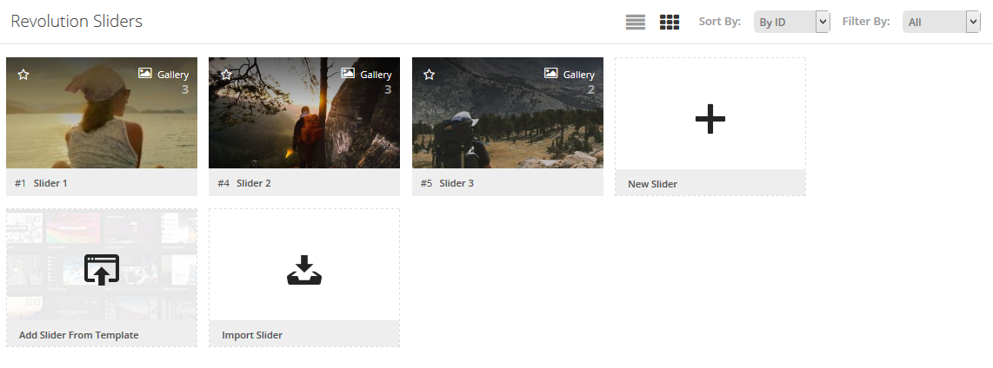Star Slider 1 as favorite
The width and height of the screenshot is (993, 368).
[x=23, y=75]
